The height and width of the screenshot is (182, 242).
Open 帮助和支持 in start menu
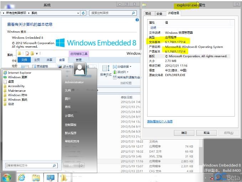click(x=72, y=141)
